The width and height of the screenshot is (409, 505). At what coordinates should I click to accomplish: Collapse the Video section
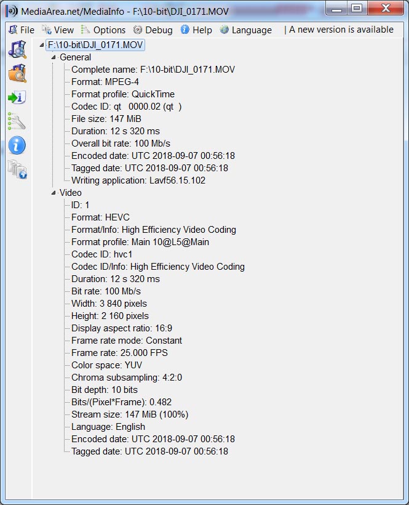(54, 193)
